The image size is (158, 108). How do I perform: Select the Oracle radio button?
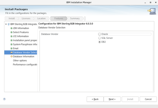click(100, 34)
